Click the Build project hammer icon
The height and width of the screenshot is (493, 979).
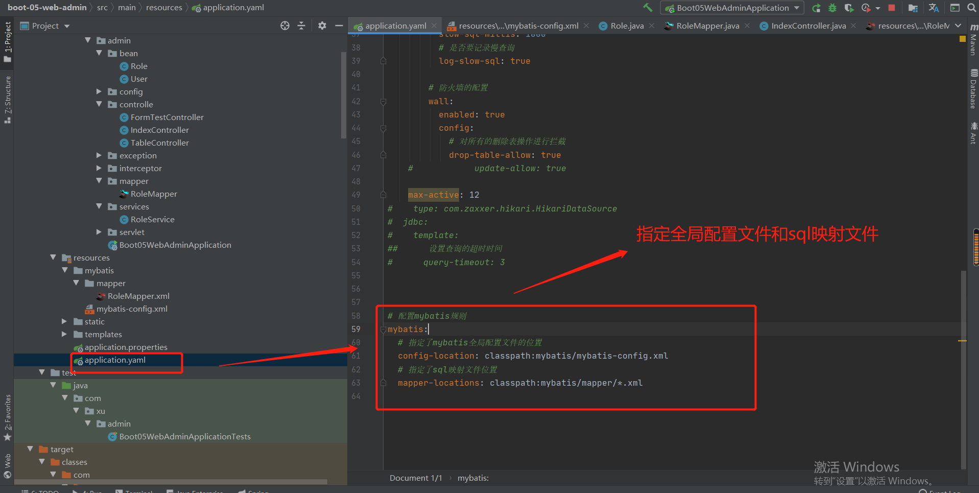648,8
